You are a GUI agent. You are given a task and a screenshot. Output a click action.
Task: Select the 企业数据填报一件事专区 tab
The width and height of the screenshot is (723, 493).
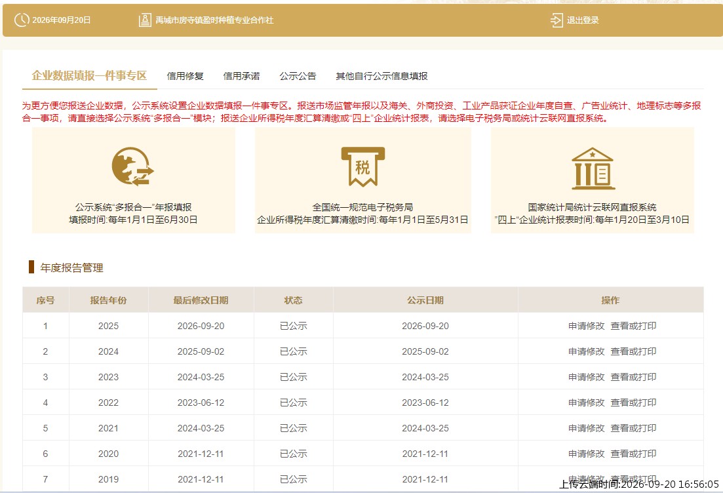[x=89, y=75]
